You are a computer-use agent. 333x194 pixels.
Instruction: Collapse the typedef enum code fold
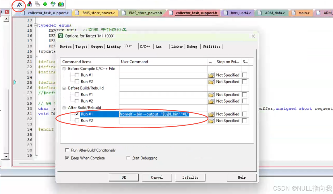point(36,25)
